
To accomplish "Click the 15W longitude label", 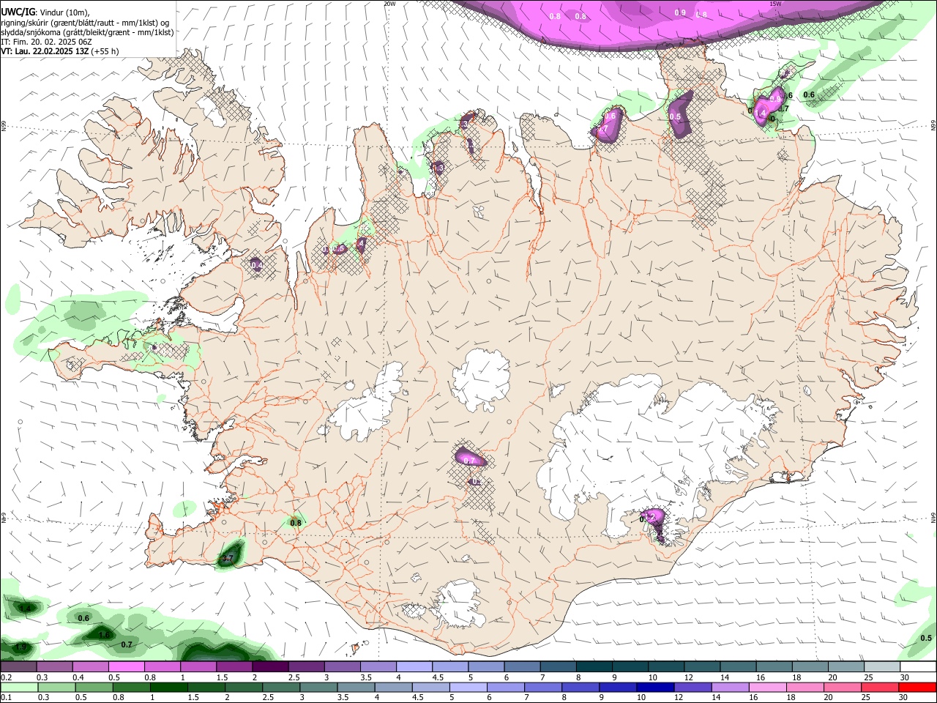I will [x=775, y=4].
